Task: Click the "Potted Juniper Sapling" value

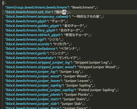Action: click(x=96, y=90)
